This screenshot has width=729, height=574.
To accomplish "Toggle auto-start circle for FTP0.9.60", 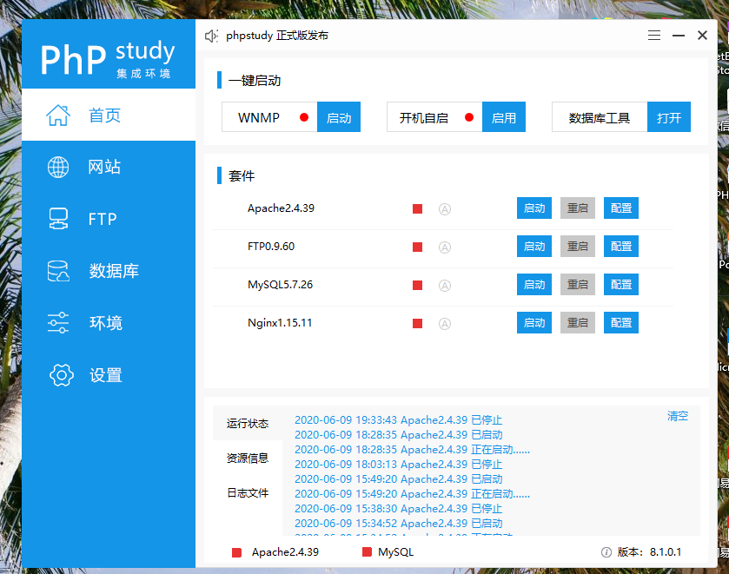I will tap(445, 247).
